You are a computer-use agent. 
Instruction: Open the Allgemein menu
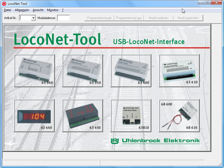22,10
